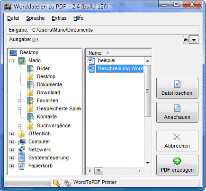Click the Netzwerk icon in tree
This screenshot has width=206, height=191.
coord(22,149)
